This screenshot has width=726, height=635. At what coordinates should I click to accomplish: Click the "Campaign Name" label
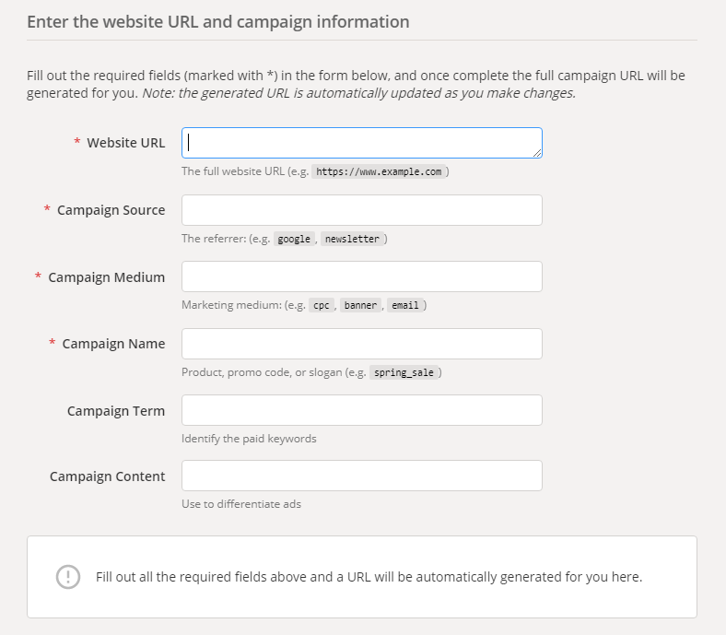(x=113, y=344)
